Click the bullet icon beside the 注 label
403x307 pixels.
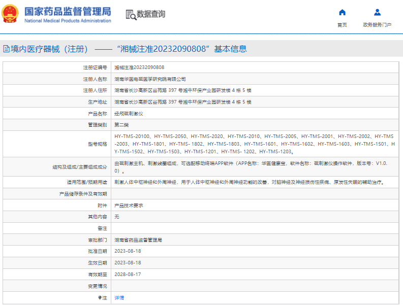(100, 297)
